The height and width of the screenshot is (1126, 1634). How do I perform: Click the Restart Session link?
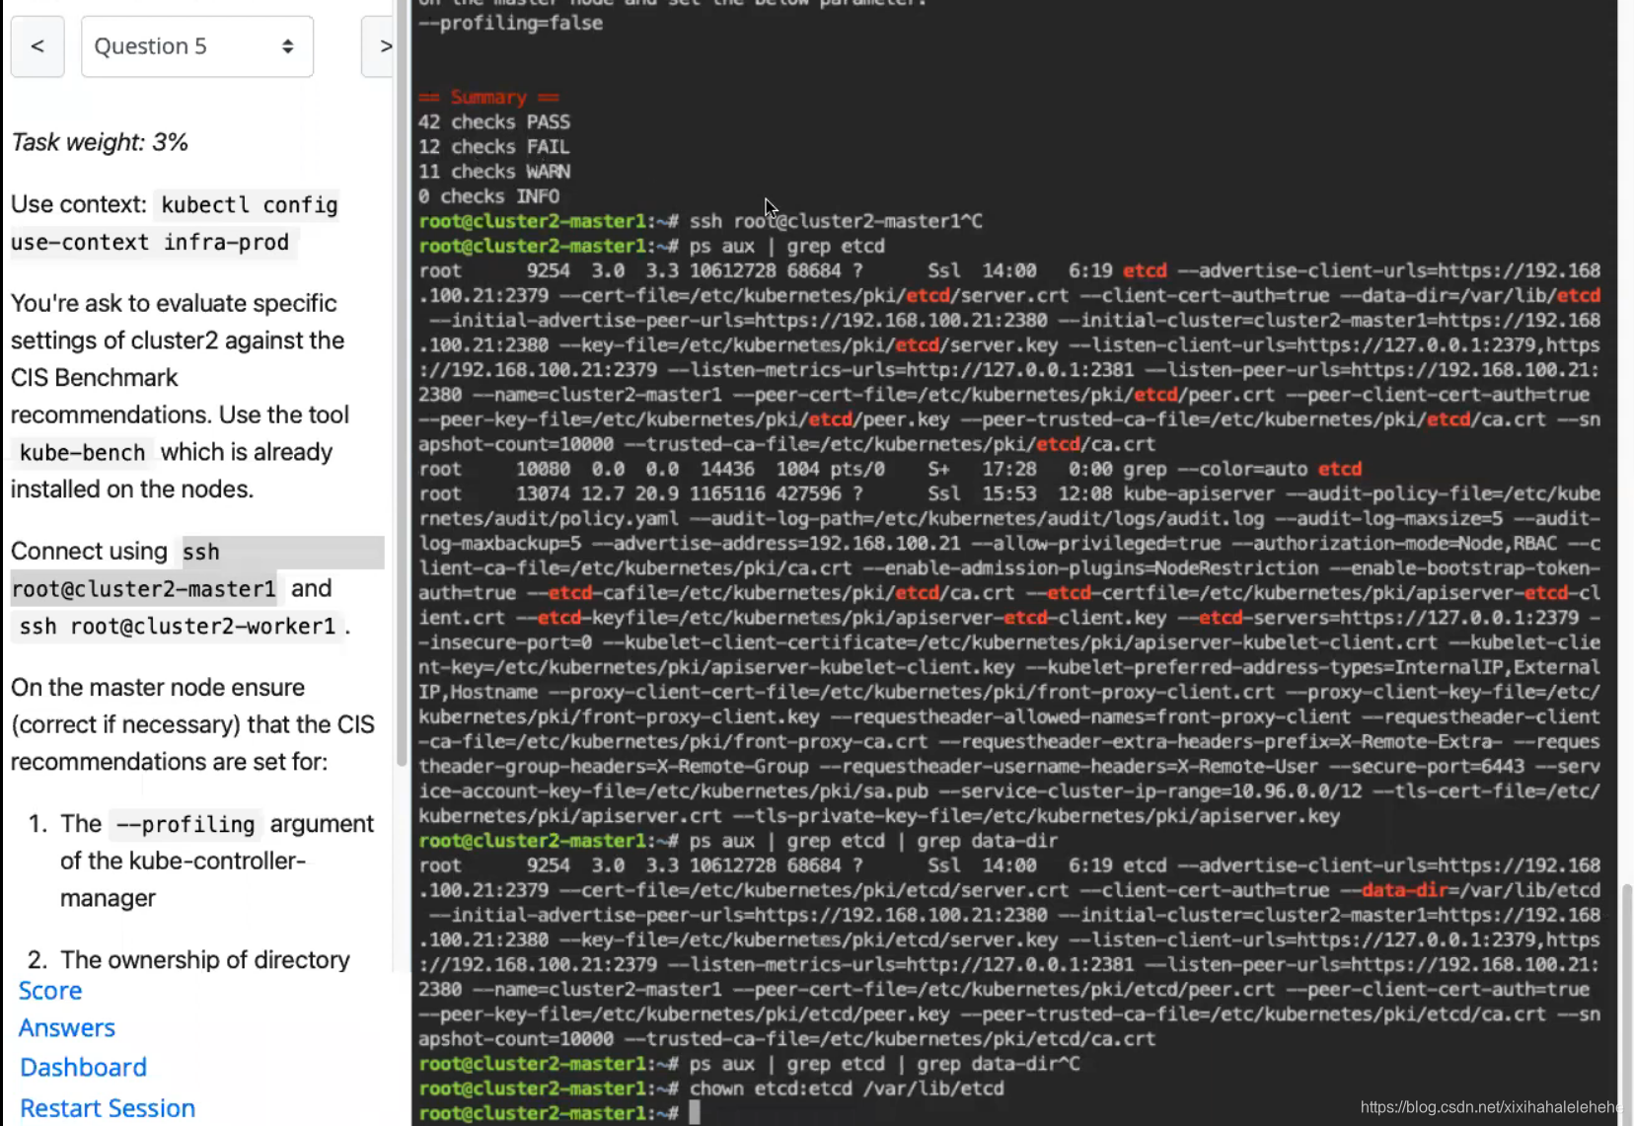pyautogui.click(x=108, y=1108)
